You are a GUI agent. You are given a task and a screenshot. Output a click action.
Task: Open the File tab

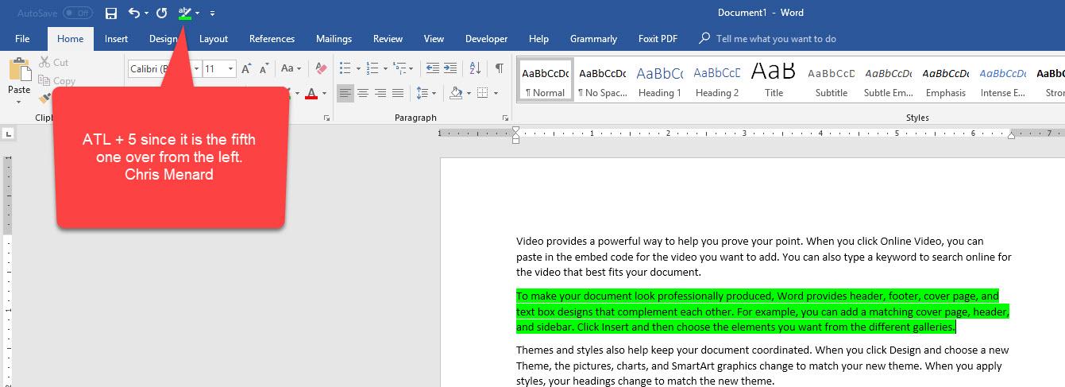(x=22, y=38)
